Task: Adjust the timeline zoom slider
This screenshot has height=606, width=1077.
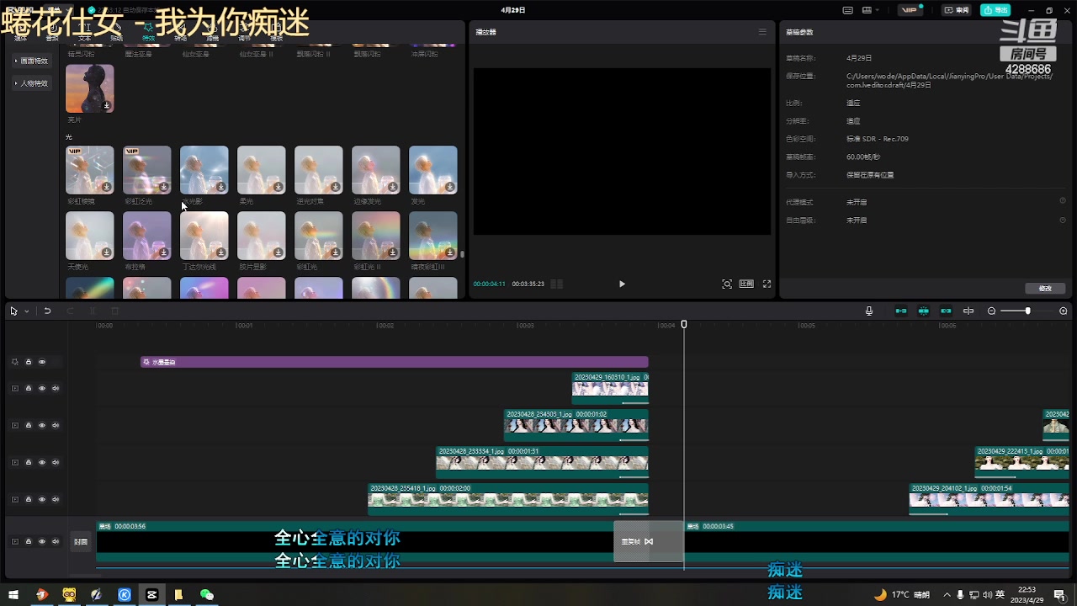Action: (1027, 311)
